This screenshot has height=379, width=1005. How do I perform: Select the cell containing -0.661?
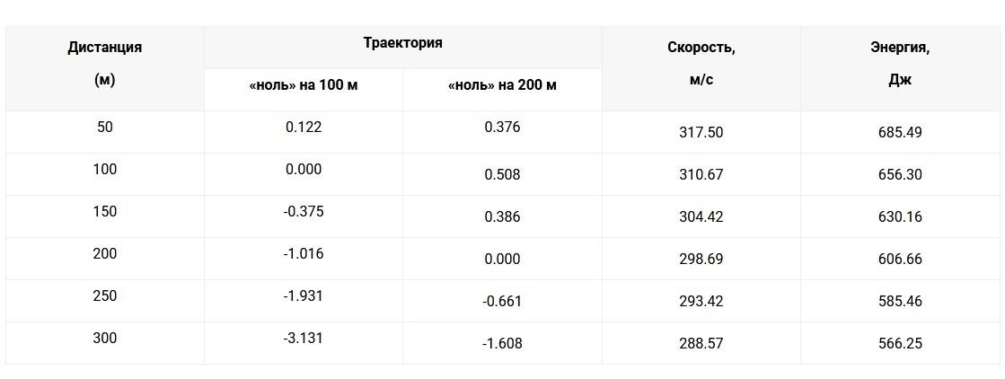click(502, 301)
